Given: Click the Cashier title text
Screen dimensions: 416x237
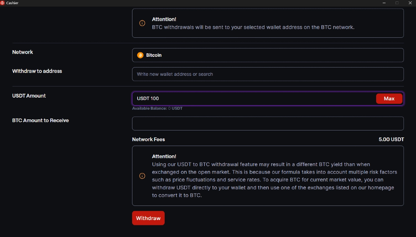Looking at the screenshot, I should 12,3.
